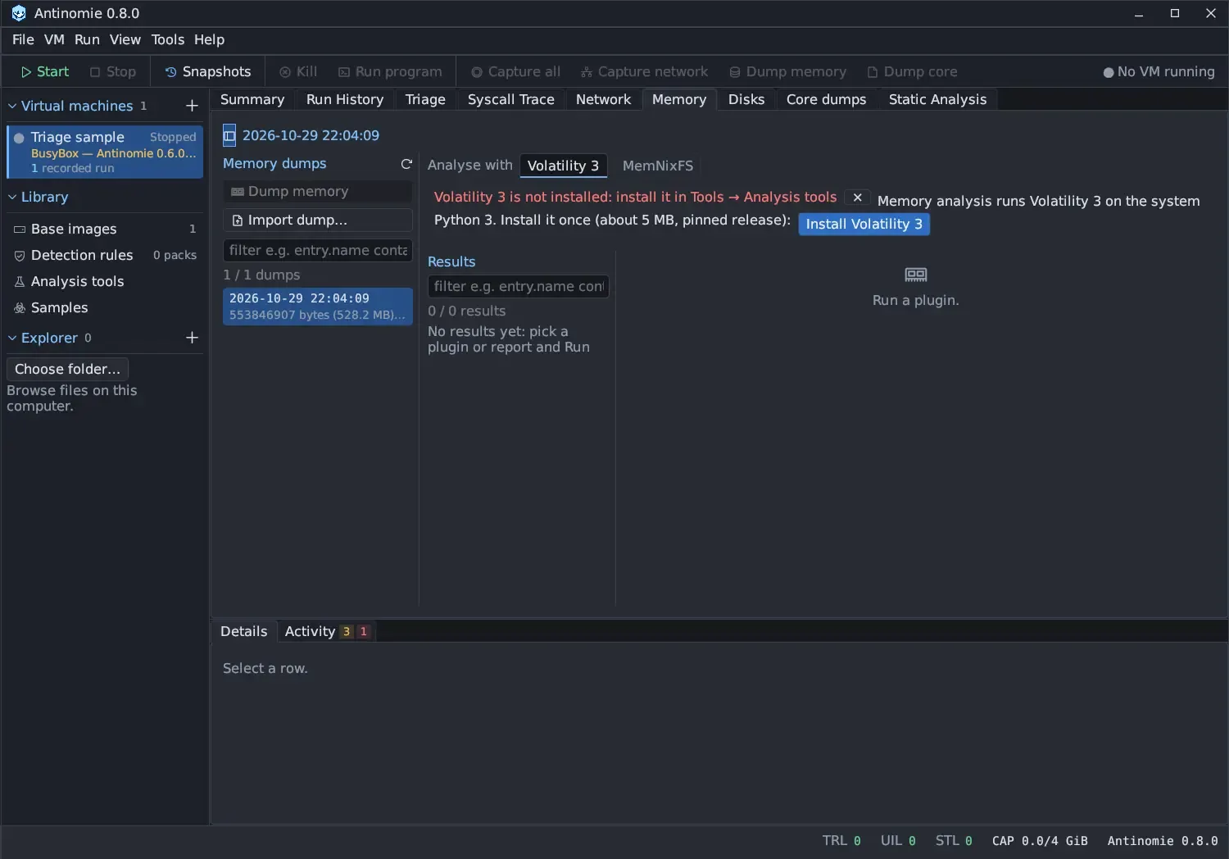
Task: Click the 1 / 1 dumps count
Action: [x=261, y=275]
